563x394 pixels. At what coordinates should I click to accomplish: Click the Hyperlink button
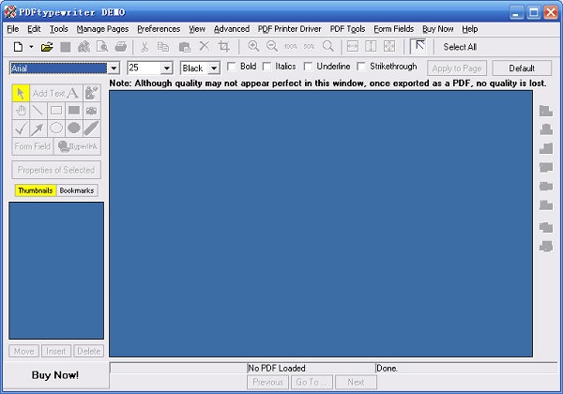tap(77, 146)
